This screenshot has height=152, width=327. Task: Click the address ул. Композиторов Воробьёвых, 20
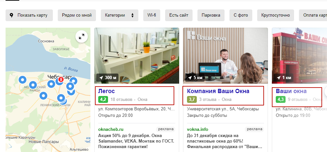(136, 109)
